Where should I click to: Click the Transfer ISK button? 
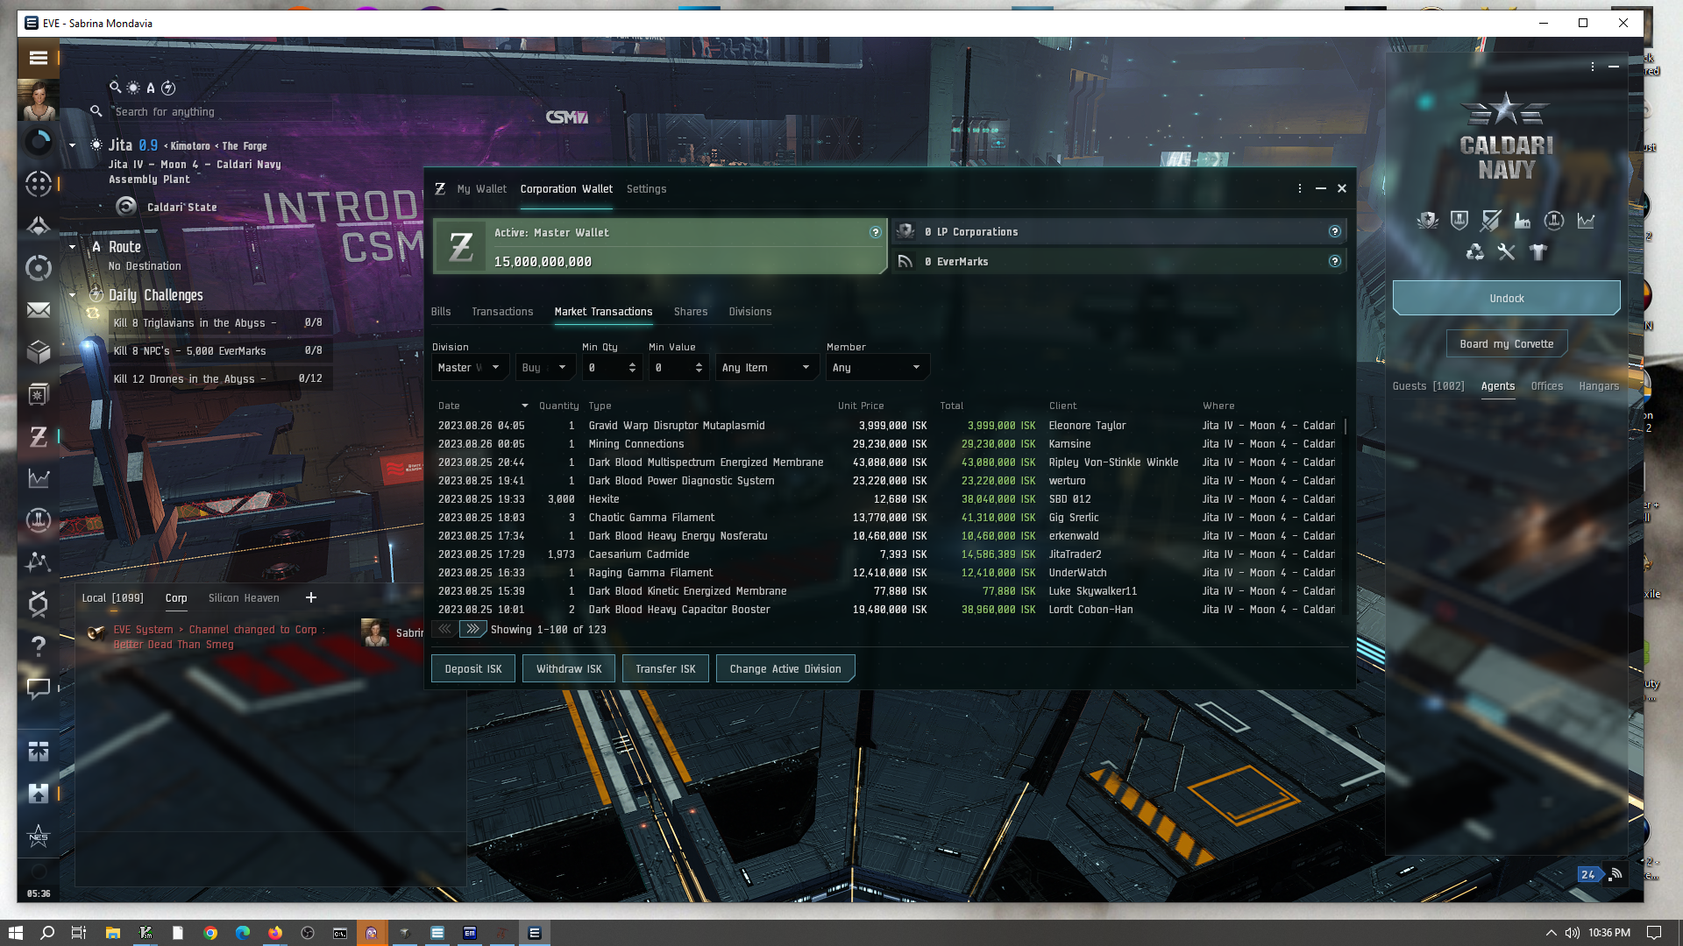(x=665, y=668)
